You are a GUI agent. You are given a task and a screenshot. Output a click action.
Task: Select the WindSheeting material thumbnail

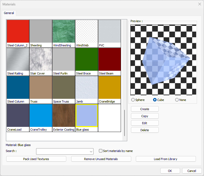[64, 31]
